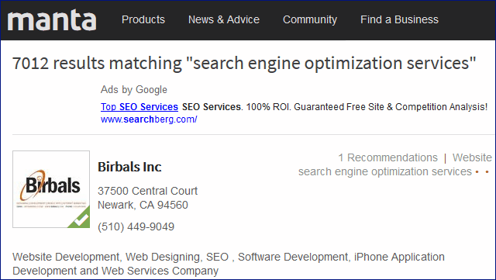Click the 37500 Central Court address
The width and height of the screenshot is (496, 280).
[x=147, y=191]
